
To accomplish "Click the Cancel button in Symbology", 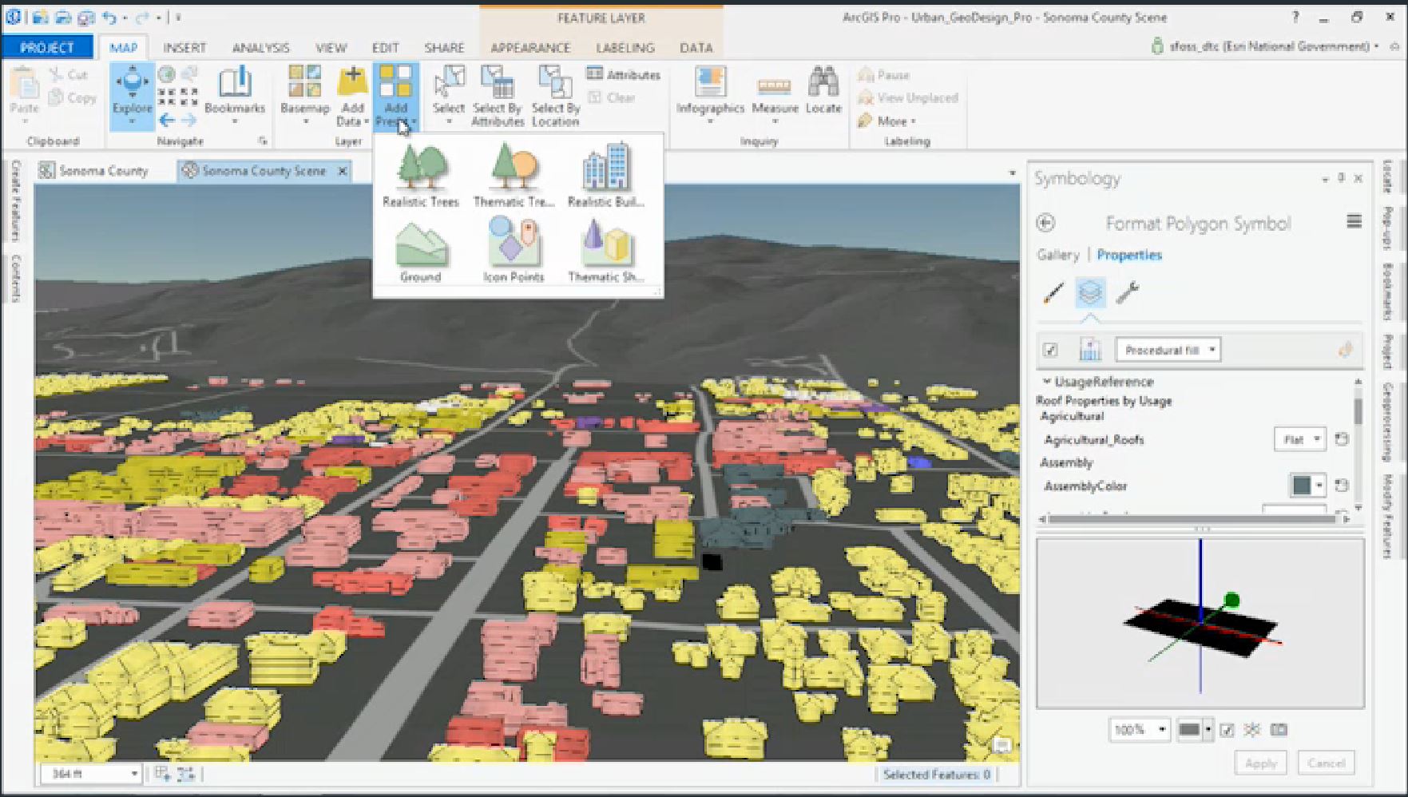I will pos(1327,763).
